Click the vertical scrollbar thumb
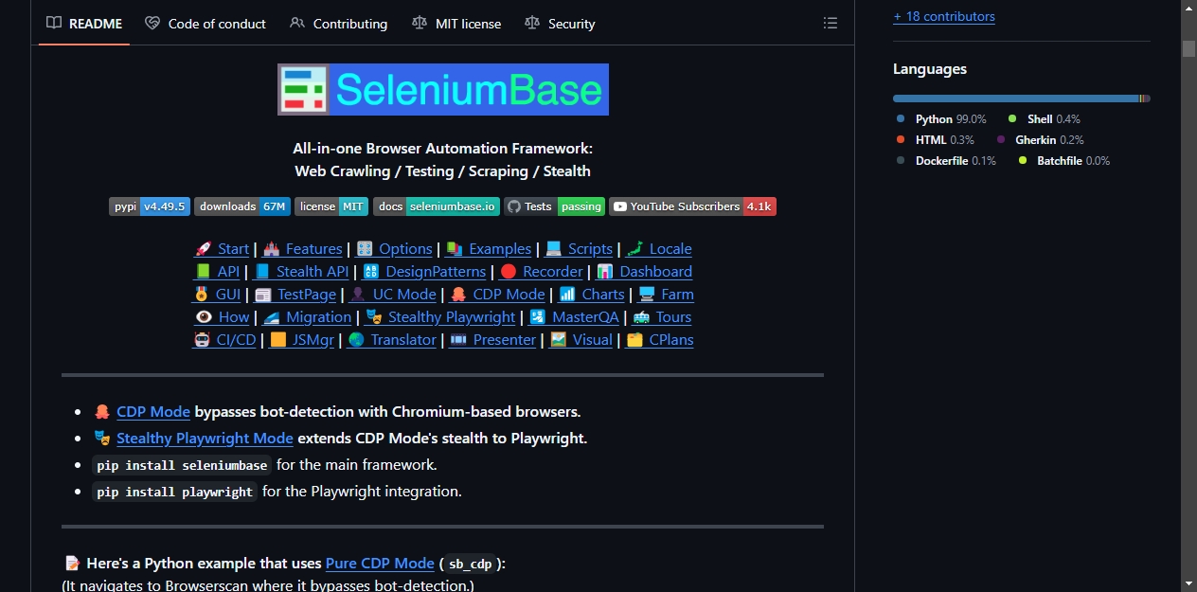This screenshot has width=1197, height=592. (1188, 48)
